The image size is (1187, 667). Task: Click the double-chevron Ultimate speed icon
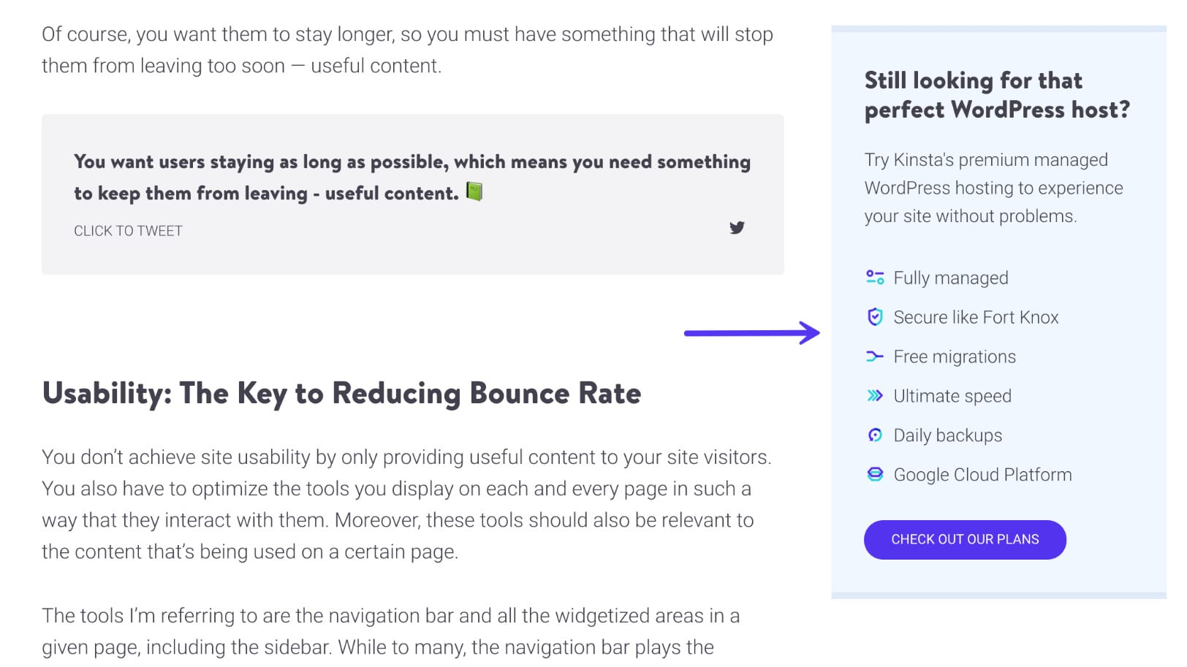coord(873,395)
